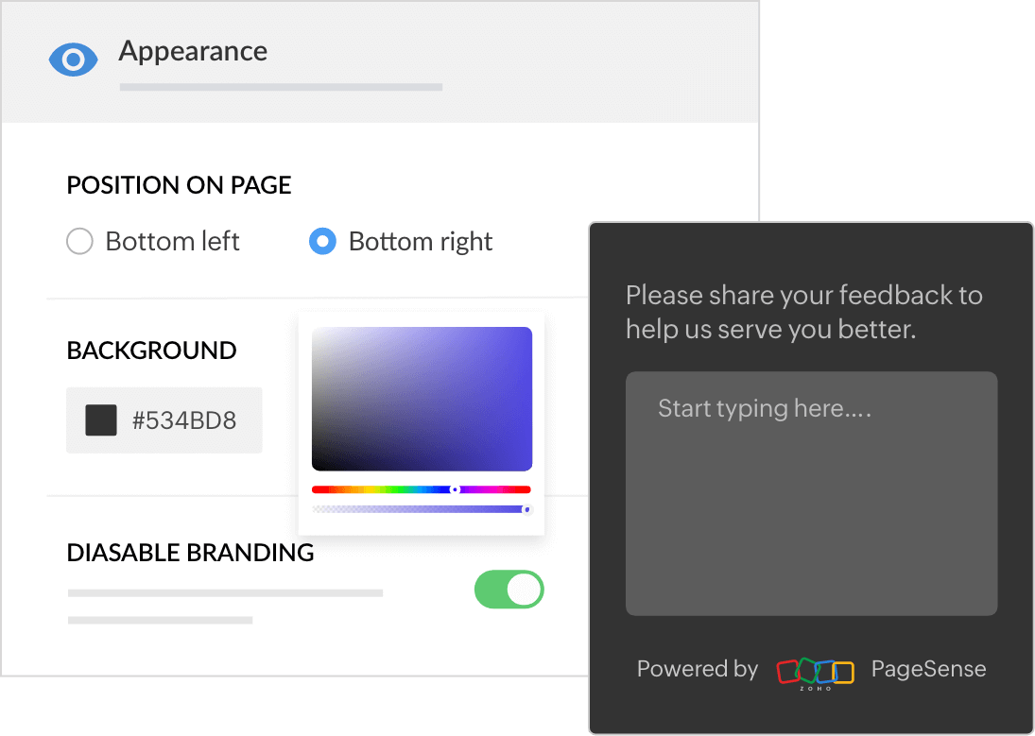Click the blue eye Appearance icon
This screenshot has width=1035, height=736.
point(74,60)
